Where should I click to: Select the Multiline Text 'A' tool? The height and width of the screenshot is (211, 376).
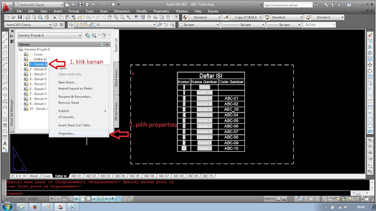point(5,144)
